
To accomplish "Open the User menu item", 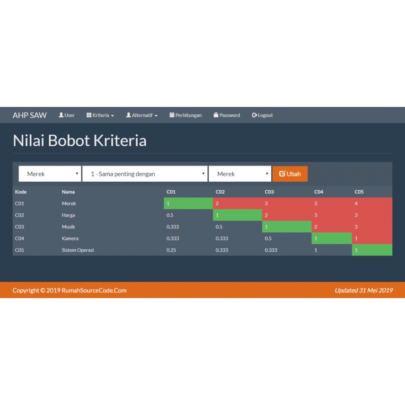I will click(67, 115).
